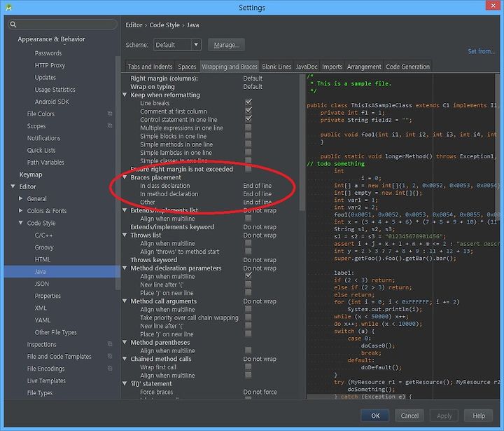Screen dimensions: 504x431
Task: Select C/C++ under Code Style
Action: [43, 235]
